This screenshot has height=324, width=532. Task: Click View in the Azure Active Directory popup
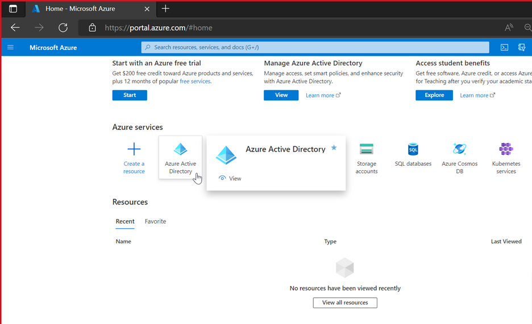coord(230,178)
